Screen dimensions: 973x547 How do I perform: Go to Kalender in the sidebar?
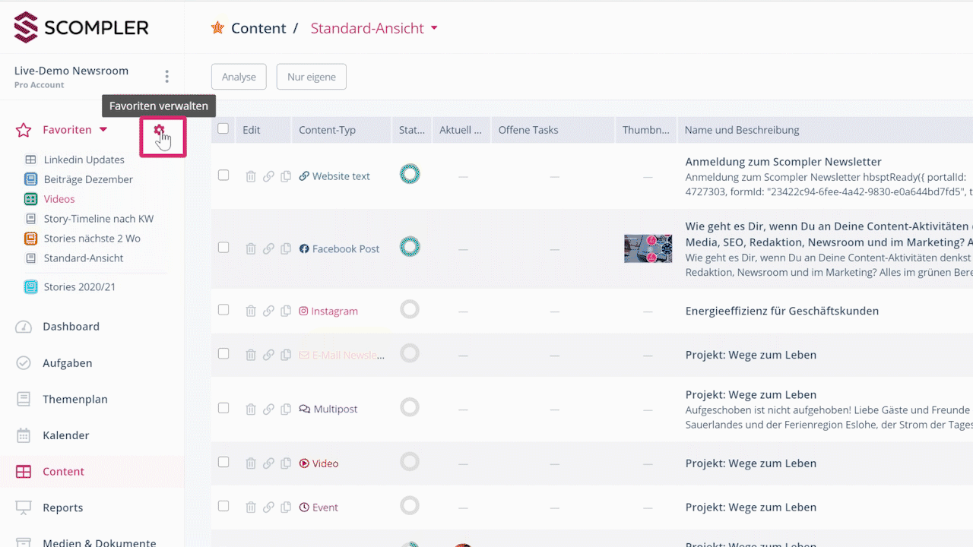tap(66, 435)
